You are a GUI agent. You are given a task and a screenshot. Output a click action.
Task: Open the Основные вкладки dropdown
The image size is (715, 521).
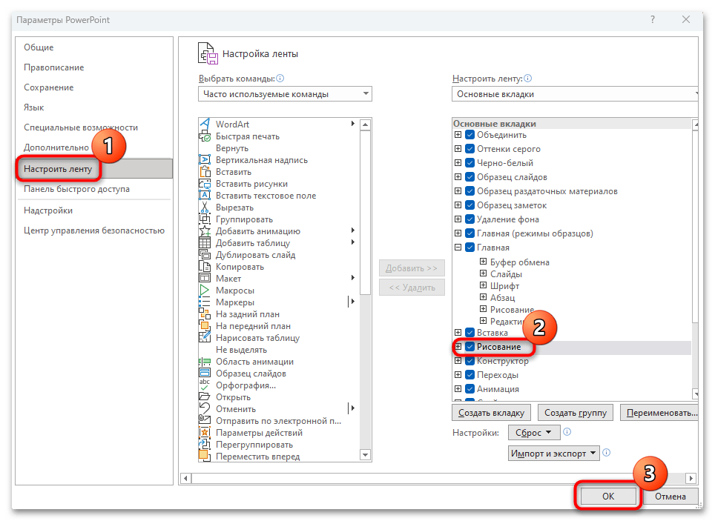click(x=575, y=94)
